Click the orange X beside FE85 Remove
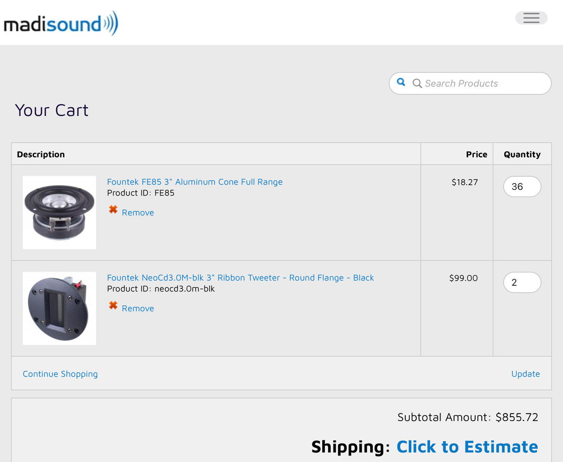 (113, 210)
